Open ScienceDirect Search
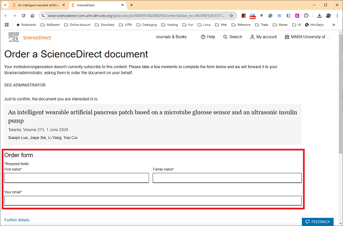This screenshot has width=343, height=226. point(233,37)
